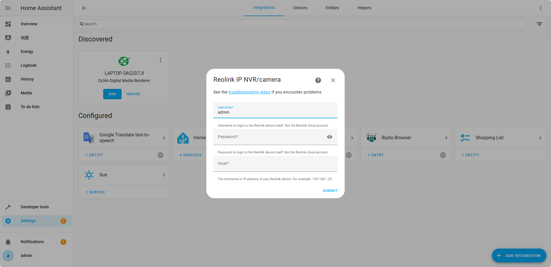The image size is (551, 267).
Task: Click the History chart icon
Action: [x=8, y=79]
